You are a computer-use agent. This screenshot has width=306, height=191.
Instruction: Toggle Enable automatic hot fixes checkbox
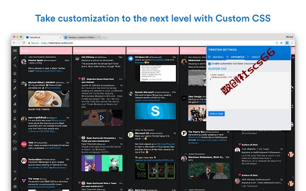click(209, 64)
